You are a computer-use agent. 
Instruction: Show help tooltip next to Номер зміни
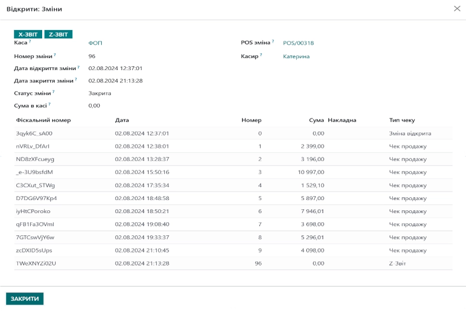[55, 55]
